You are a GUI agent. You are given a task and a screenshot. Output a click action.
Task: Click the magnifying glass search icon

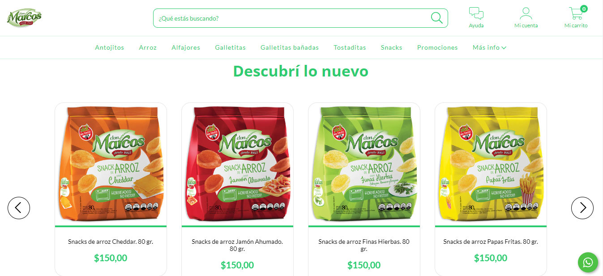tap(436, 18)
